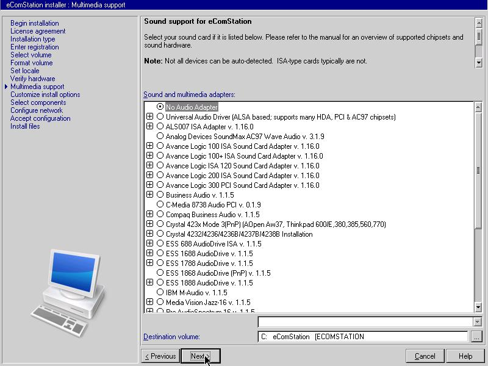488x366 pixels.
Task: Select Universal Audio Driver radio option
Action: 160,117
